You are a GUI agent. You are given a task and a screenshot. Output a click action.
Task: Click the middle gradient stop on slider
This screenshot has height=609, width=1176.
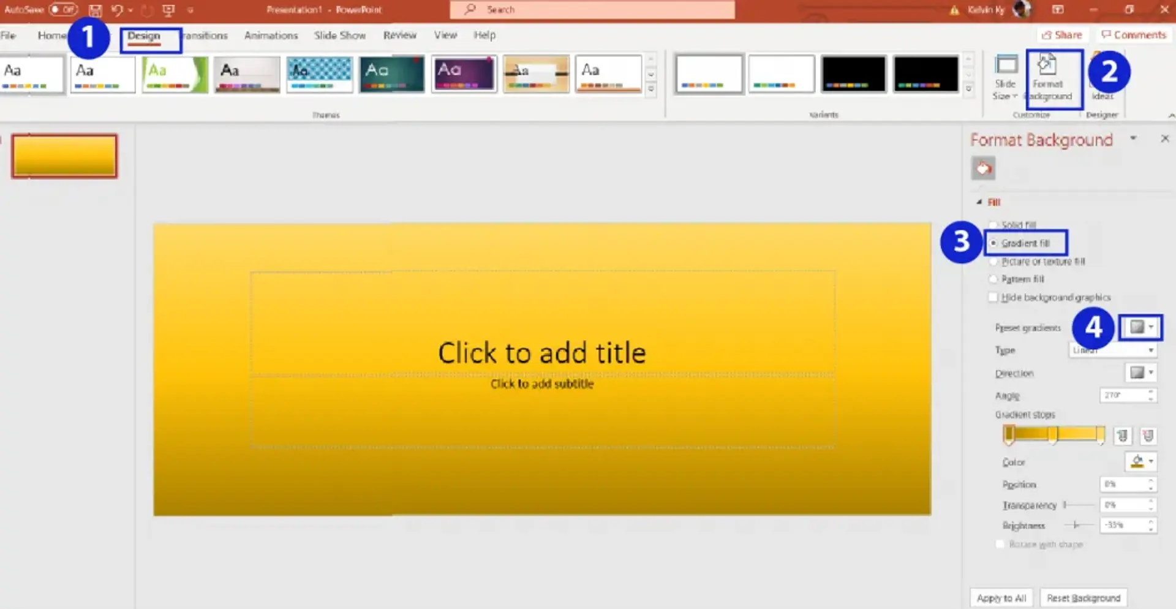(x=1052, y=434)
